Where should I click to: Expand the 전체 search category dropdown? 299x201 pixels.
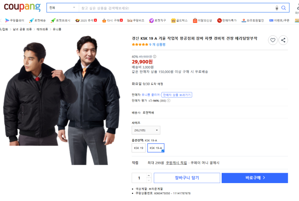63,8
